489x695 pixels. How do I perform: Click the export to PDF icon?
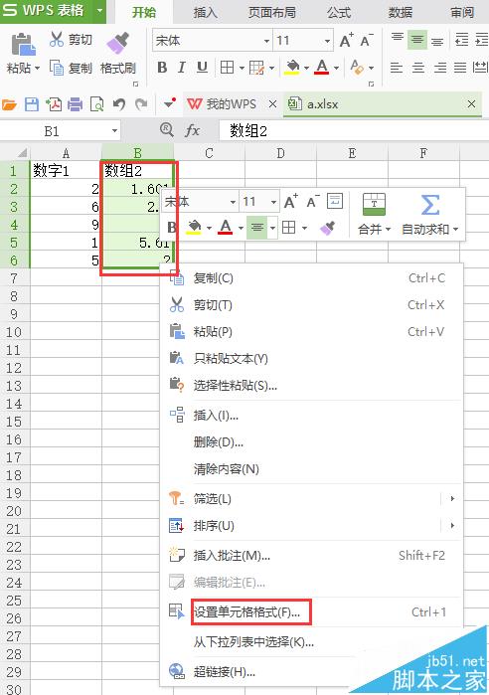(54, 104)
